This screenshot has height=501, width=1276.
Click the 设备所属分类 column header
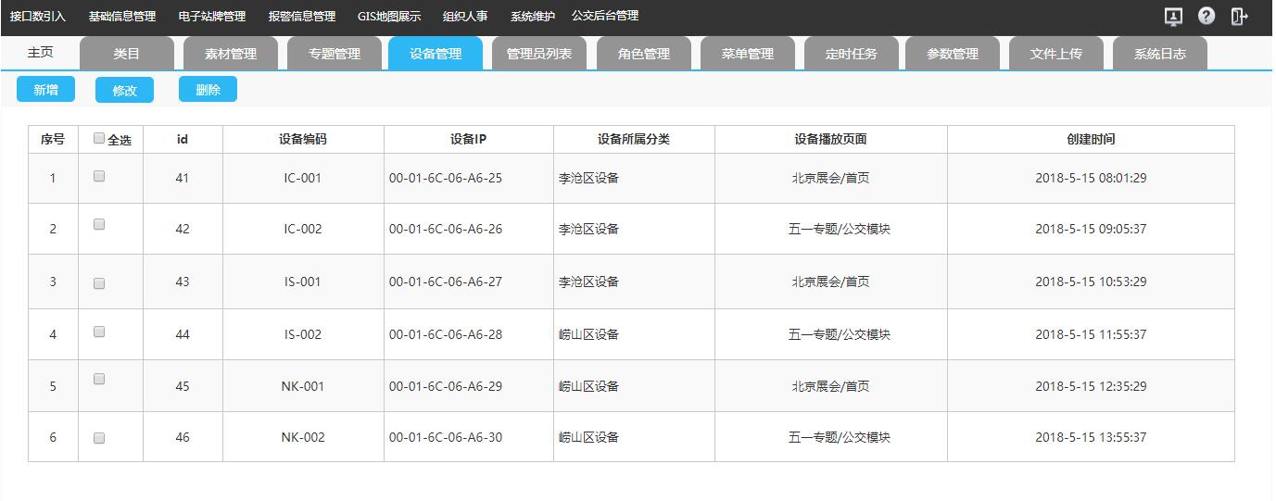(x=634, y=140)
